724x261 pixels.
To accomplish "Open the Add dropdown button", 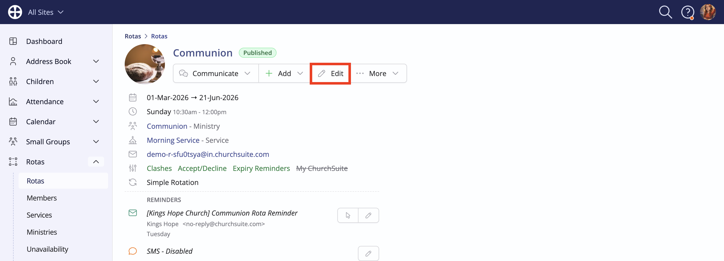I will click(284, 73).
